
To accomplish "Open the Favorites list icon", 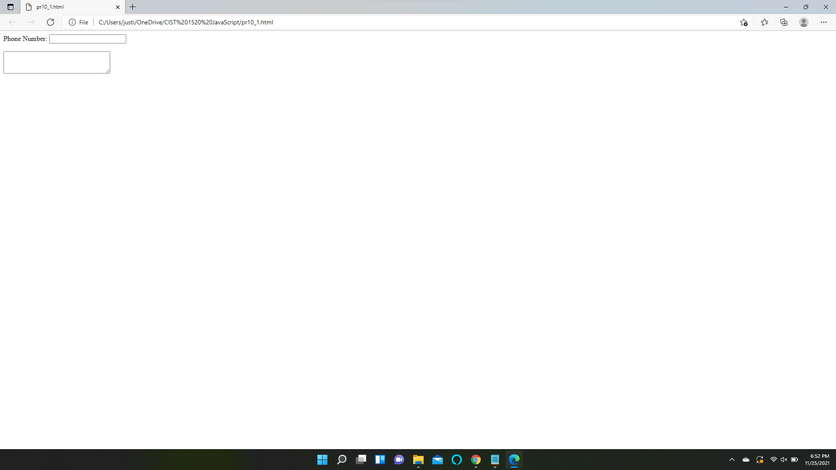I will (x=765, y=22).
